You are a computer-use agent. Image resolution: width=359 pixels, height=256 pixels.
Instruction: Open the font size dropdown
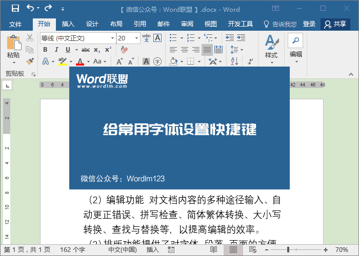coord(137,38)
